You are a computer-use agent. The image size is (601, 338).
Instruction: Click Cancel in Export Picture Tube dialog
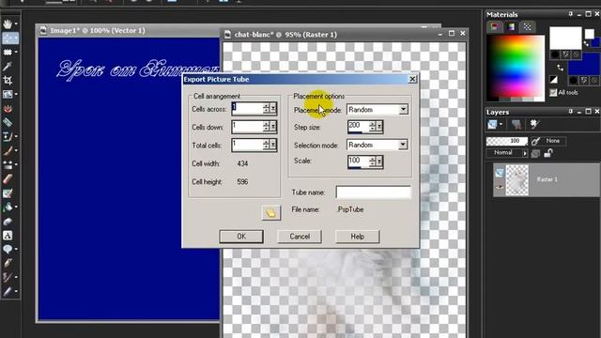[300, 237]
